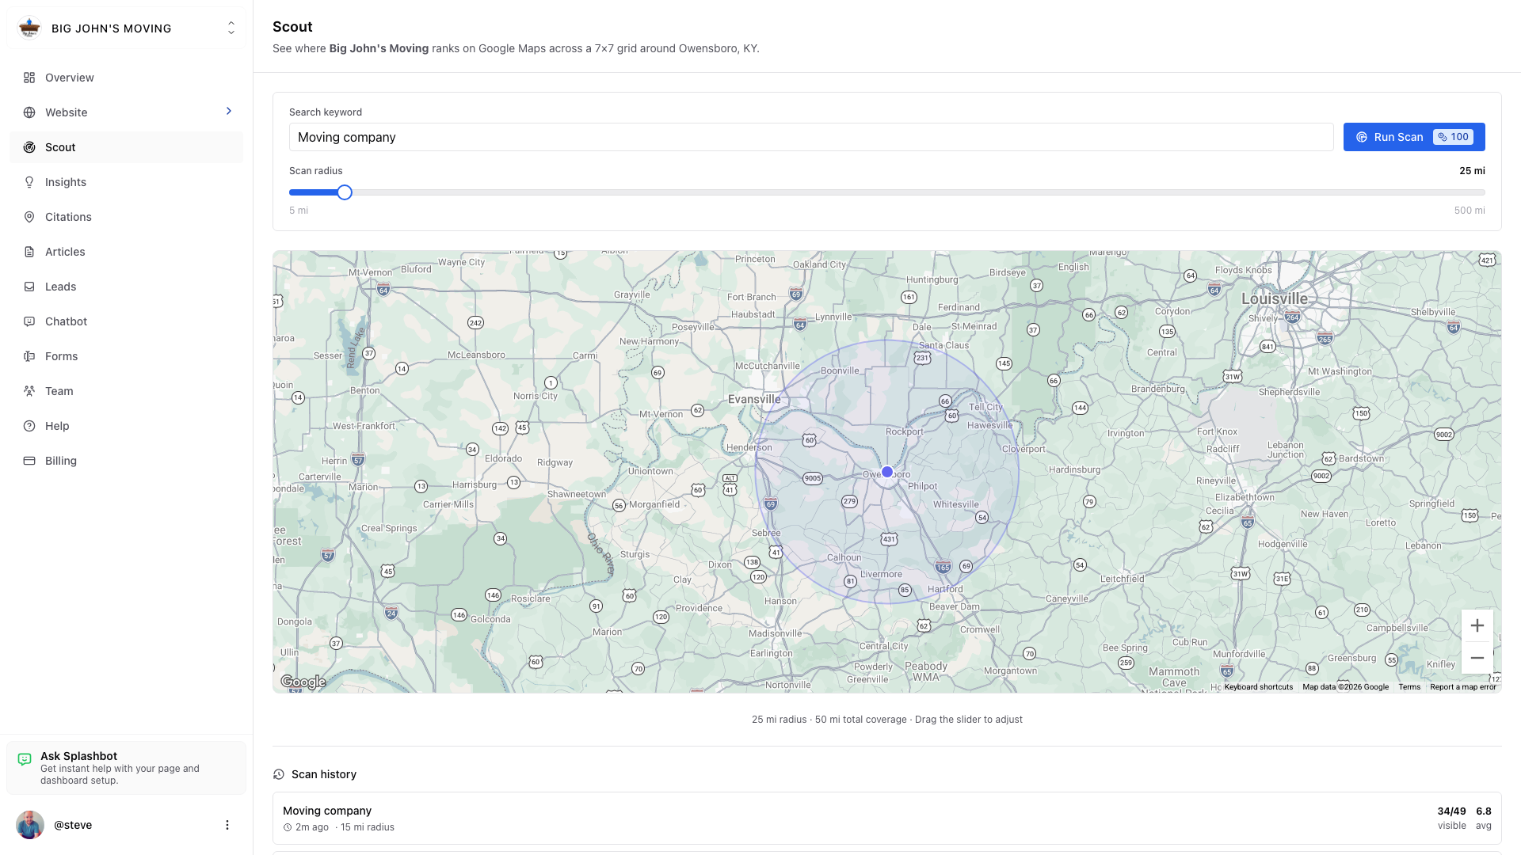Click the Help question-mark icon
1521x855 pixels.
tap(29, 426)
